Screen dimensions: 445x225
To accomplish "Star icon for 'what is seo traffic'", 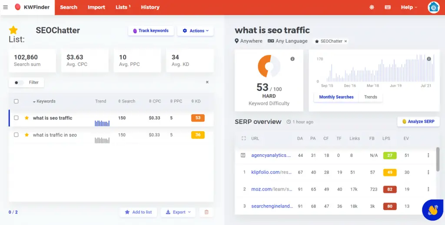I will [27, 118].
